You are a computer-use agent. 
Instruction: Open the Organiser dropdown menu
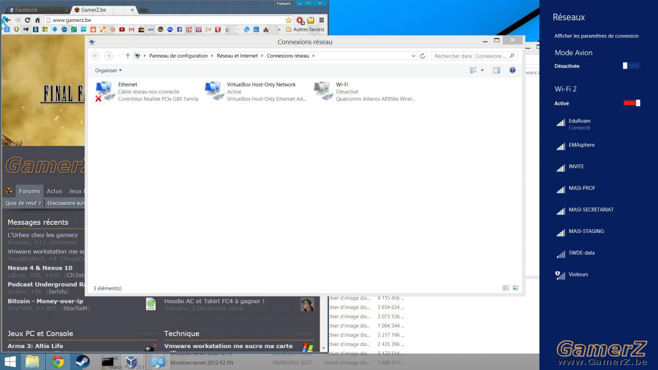tap(109, 71)
